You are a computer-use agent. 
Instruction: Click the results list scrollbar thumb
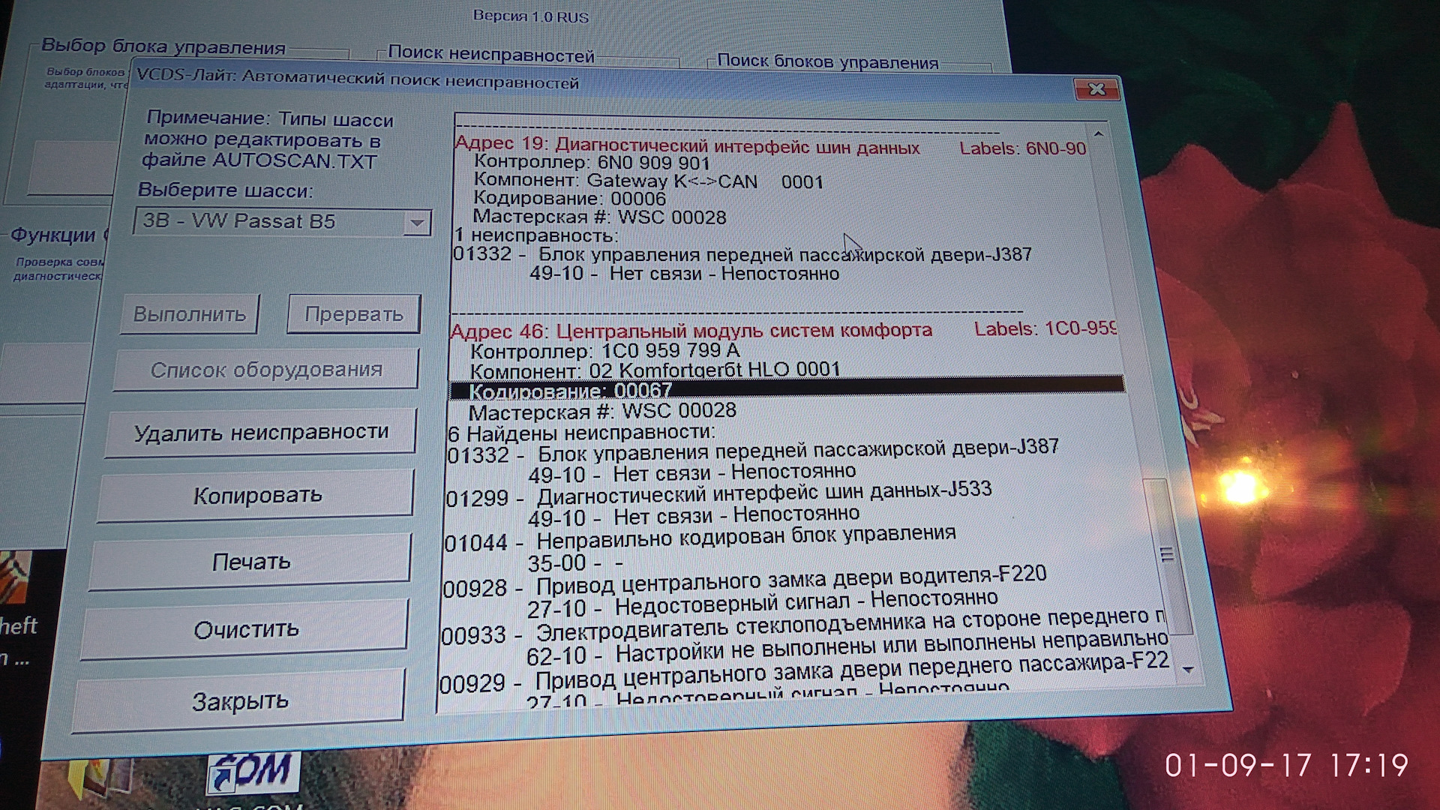tap(1167, 555)
